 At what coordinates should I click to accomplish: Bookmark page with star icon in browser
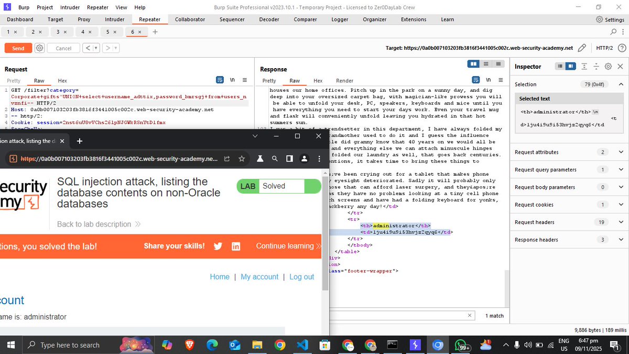click(x=242, y=158)
